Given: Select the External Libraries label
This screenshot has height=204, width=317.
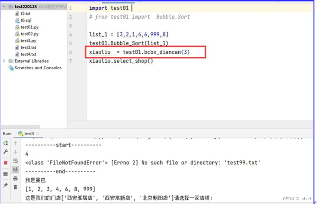Looking at the screenshot, I should [31, 61].
